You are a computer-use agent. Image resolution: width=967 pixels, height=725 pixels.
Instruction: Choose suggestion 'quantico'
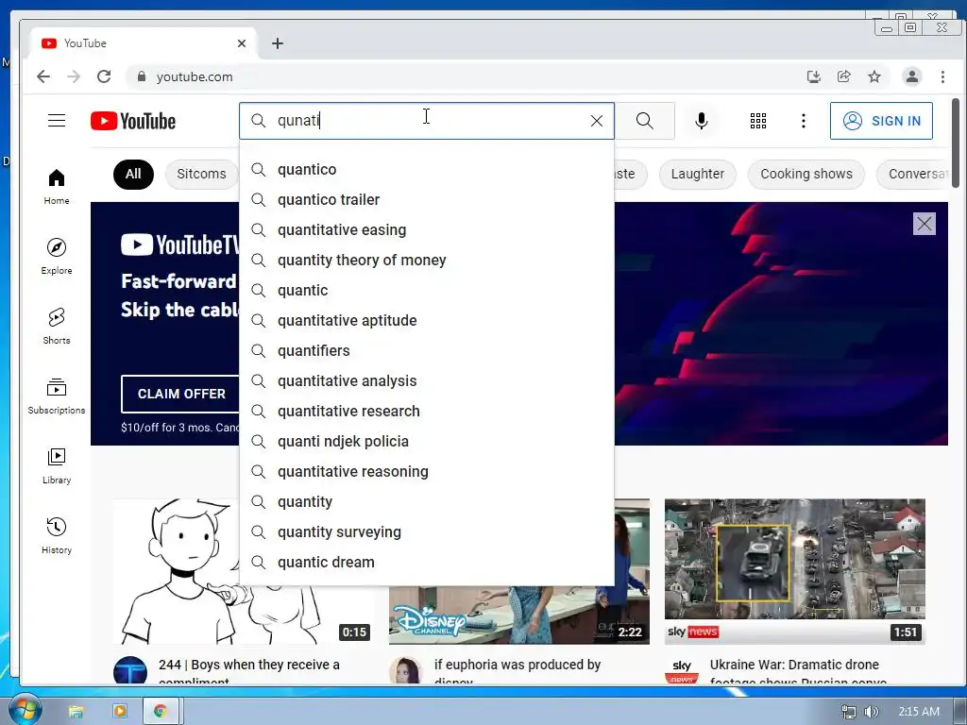tap(427, 170)
